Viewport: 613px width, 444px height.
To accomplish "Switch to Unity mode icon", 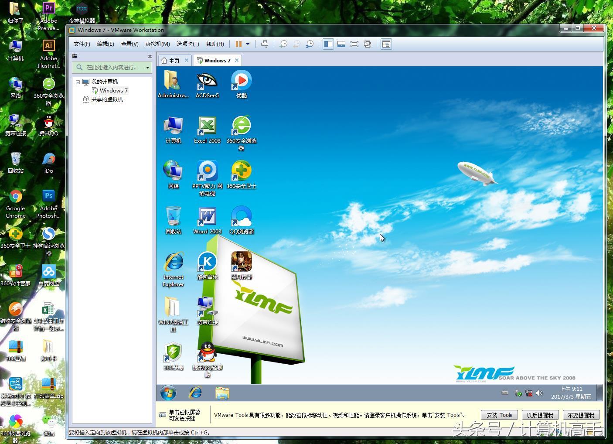I will coord(368,44).
